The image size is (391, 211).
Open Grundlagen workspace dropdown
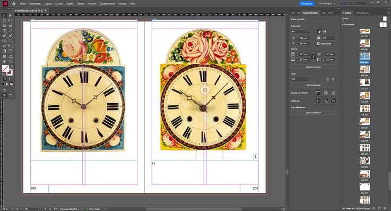point(327,4)
